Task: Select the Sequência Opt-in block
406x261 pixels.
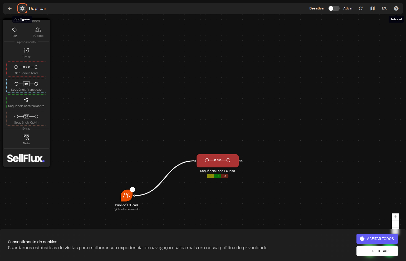Action: (26, 119)
